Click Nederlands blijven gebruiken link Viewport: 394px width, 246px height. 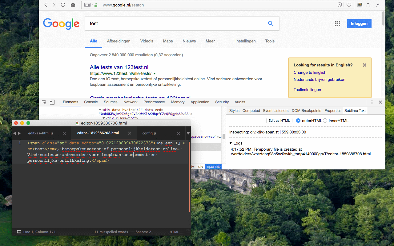coord(320,80)
